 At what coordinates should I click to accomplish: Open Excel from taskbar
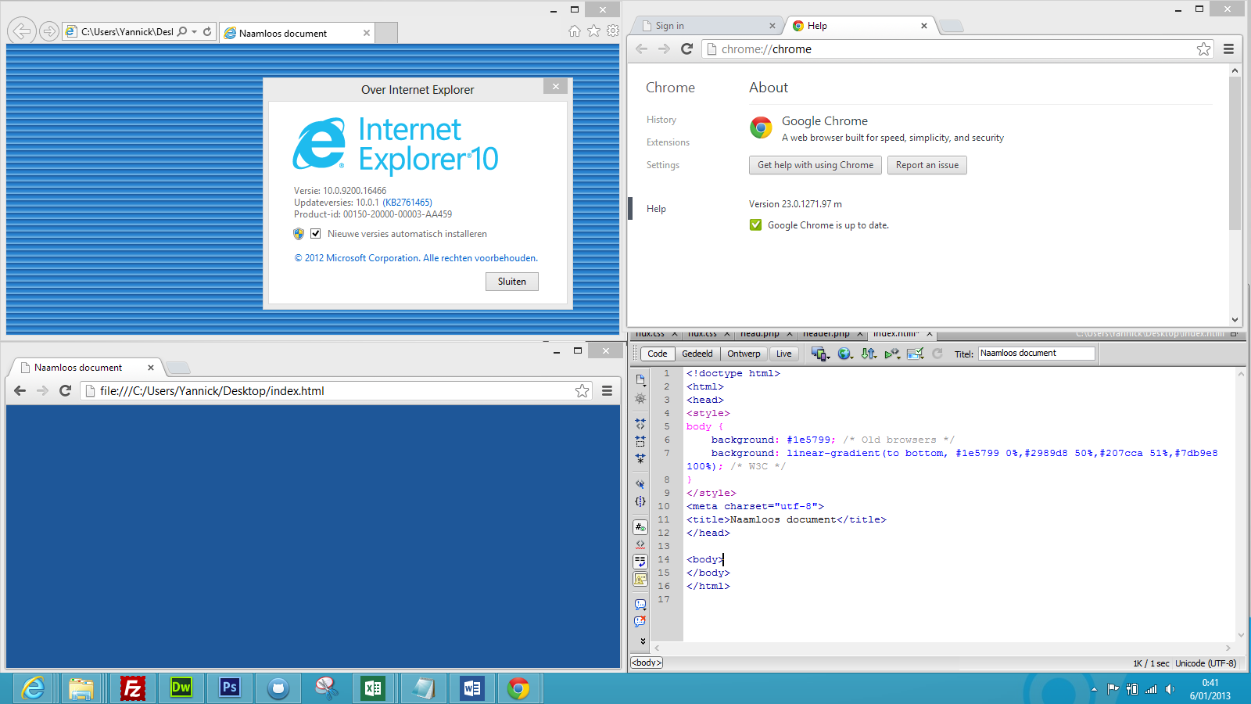pyautogui.click(x=374, y=688)
